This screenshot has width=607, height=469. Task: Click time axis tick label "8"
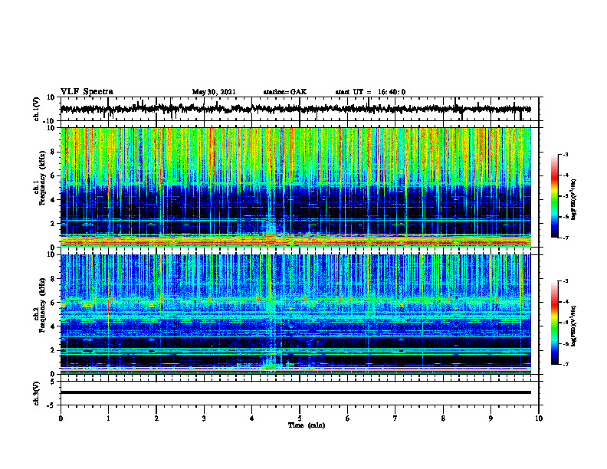(x=443, y=418)
